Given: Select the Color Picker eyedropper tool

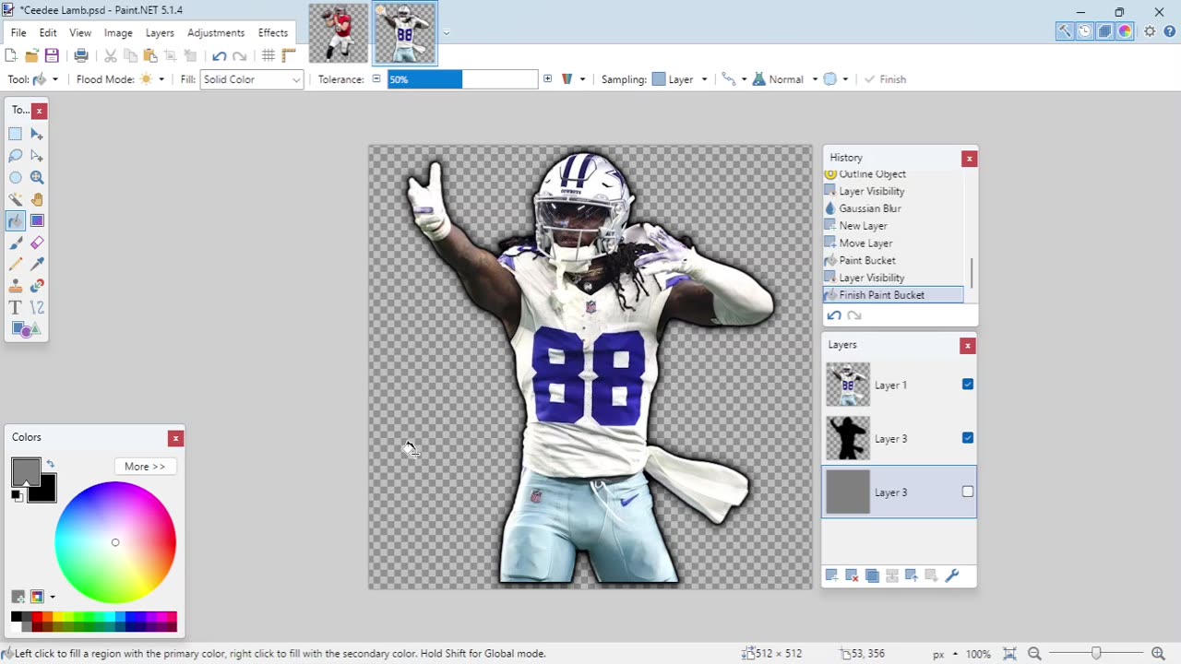Looking at the screenshot, I should 37,264.
